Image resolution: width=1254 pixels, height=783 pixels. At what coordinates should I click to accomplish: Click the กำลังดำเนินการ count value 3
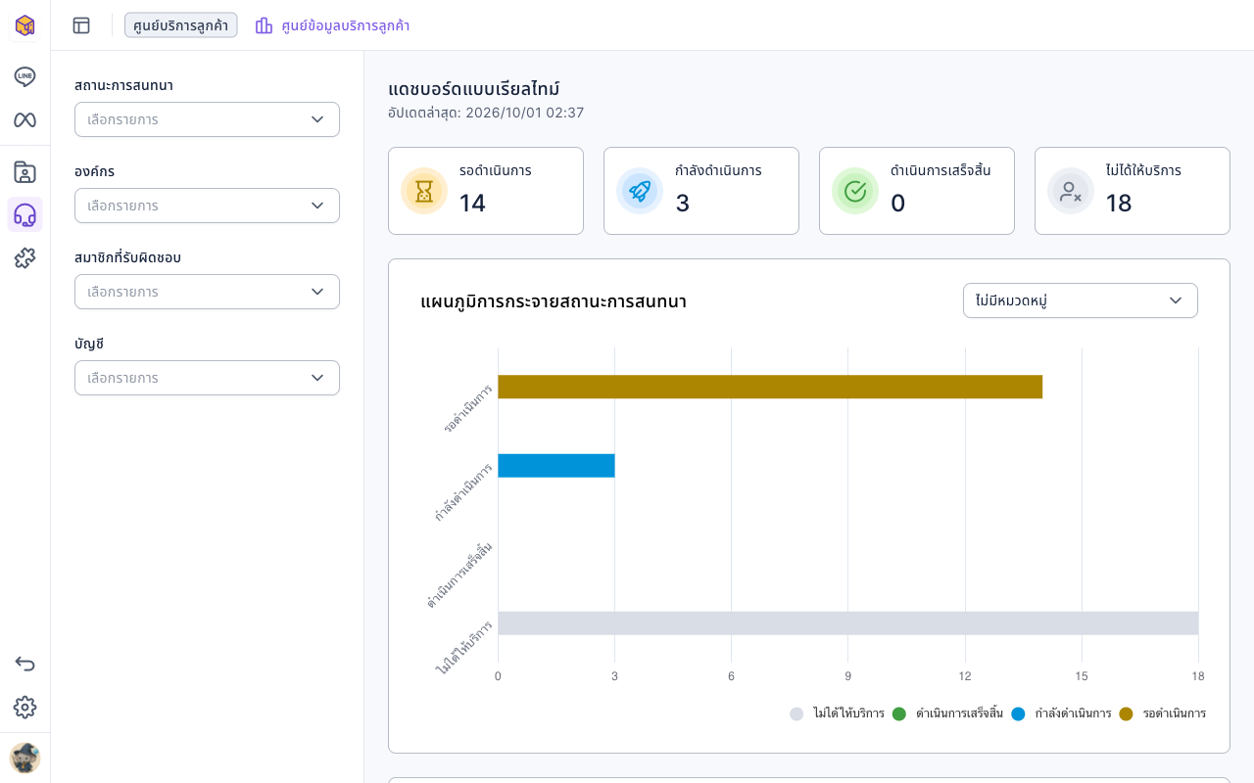683,203
